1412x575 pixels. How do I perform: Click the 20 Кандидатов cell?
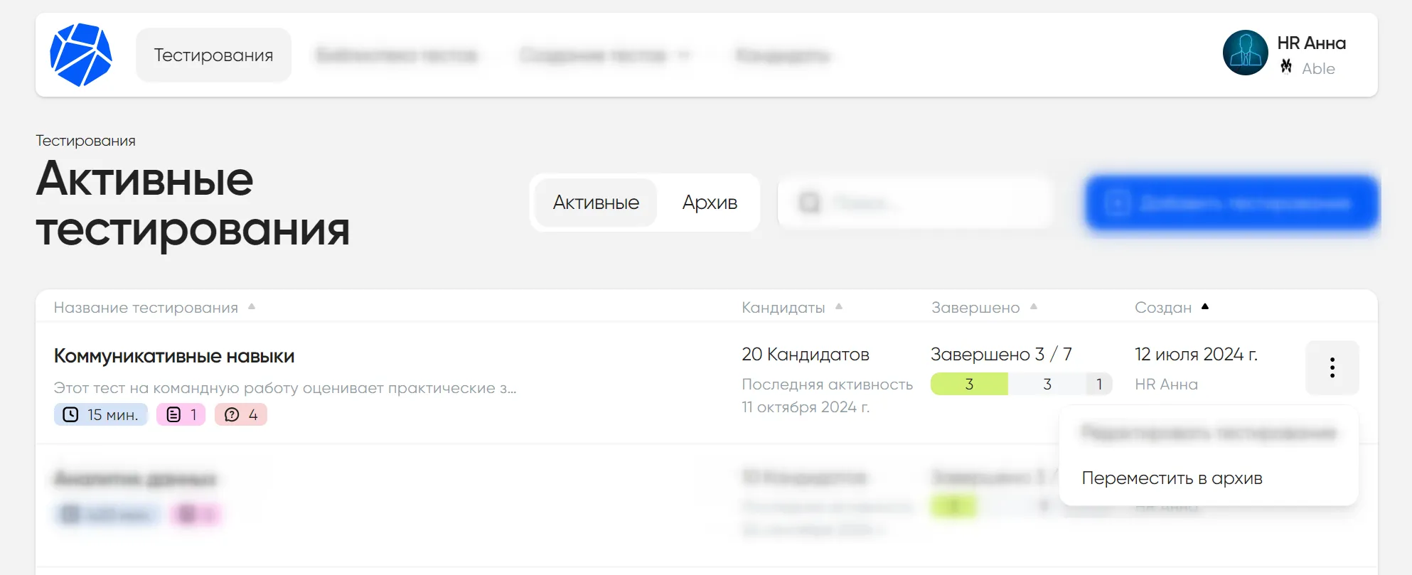point(806,354)
